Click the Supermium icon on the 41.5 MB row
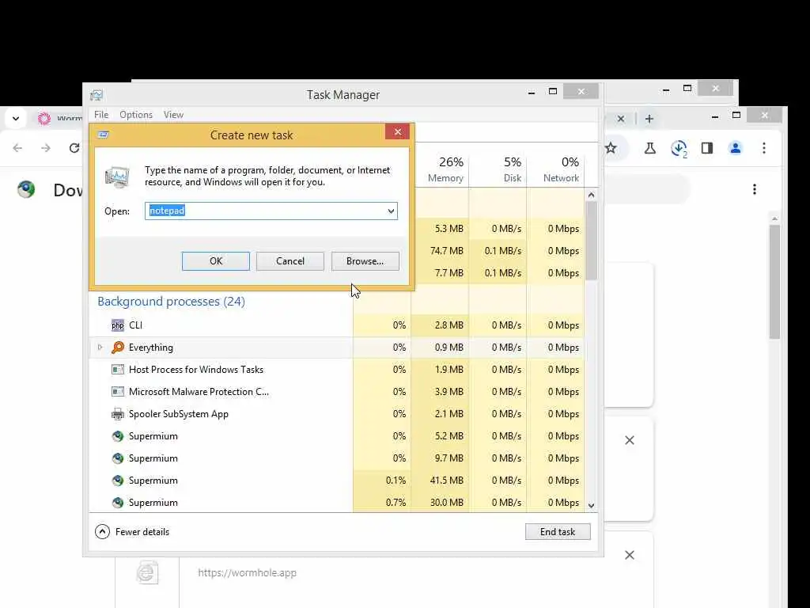This screenshot has height=608, width=810. (x=118, y=481)
